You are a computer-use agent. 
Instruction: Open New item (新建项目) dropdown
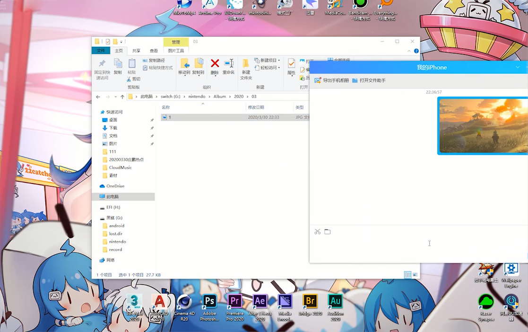click(267, 61)
